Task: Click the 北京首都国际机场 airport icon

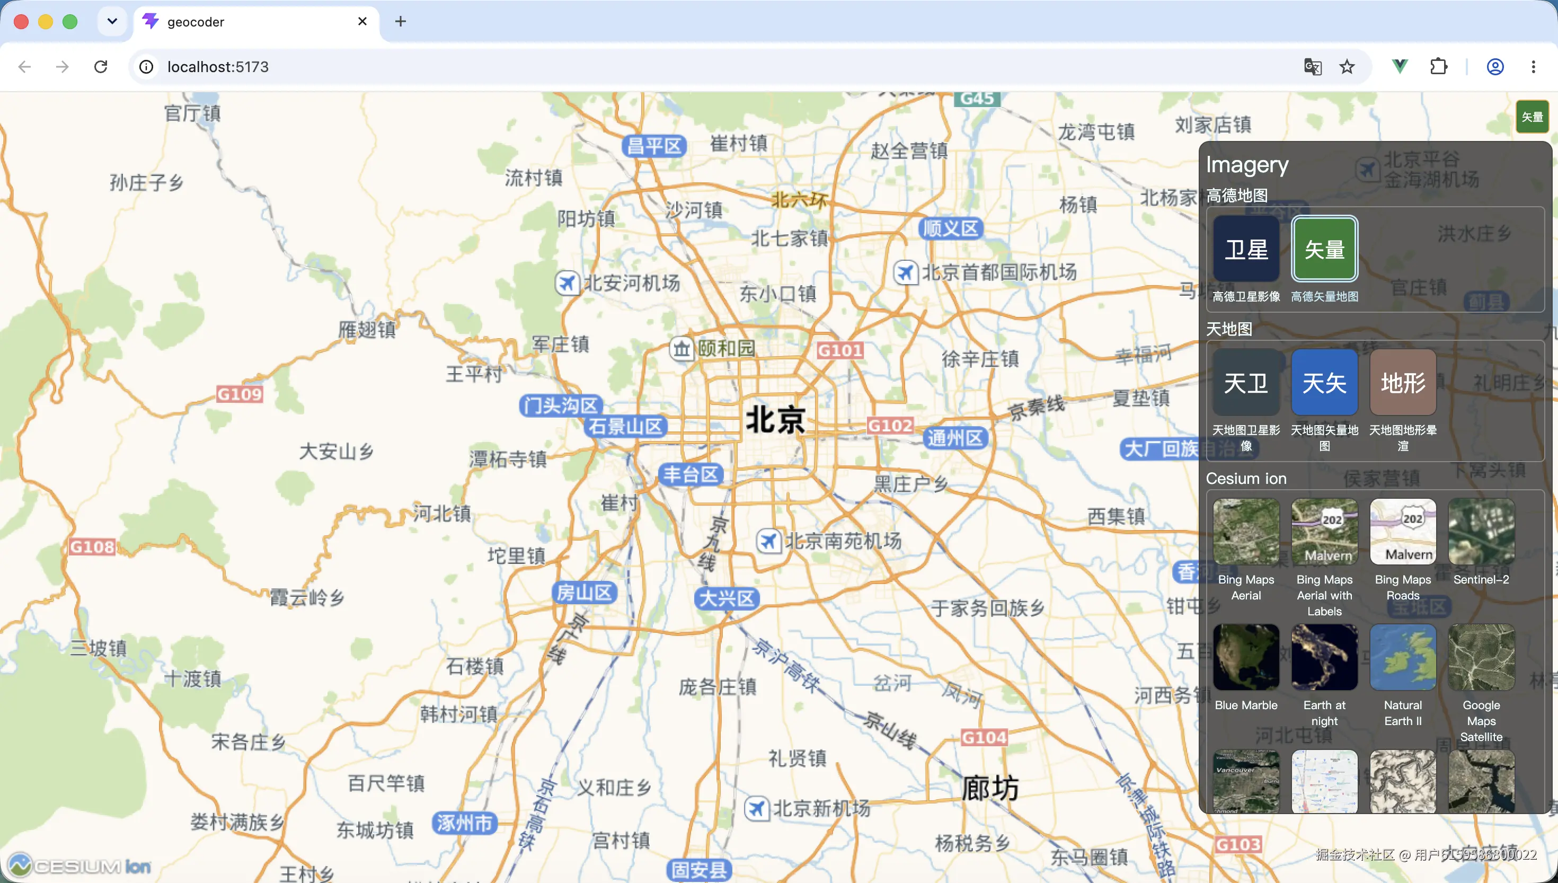Action: click(906, 272)
